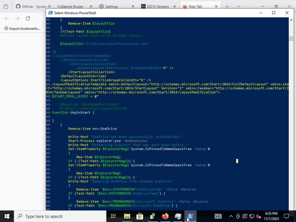Click 'If (!(Test-Path $ExplorerReg1))' line

coord(101,177)
